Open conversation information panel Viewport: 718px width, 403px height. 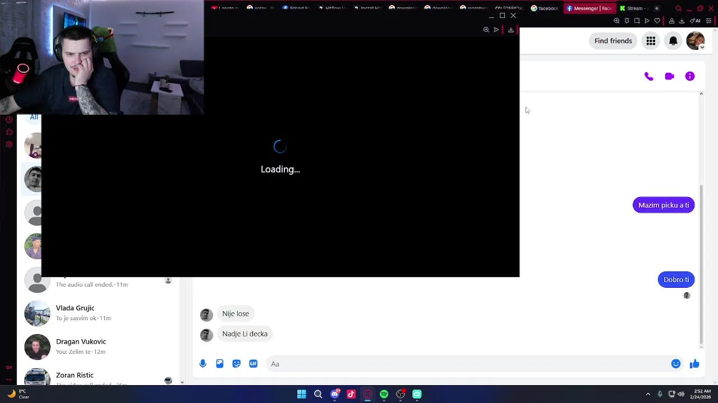[x=690, y=77]
